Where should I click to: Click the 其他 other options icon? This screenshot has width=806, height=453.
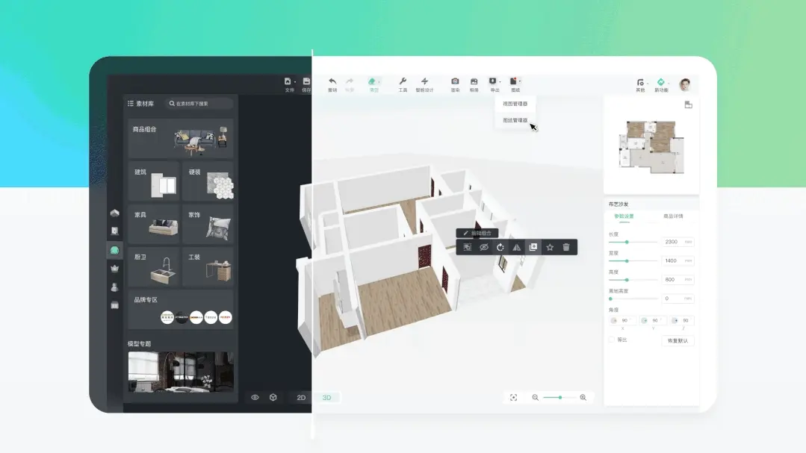pyautogui.click(x=640, y=81)
